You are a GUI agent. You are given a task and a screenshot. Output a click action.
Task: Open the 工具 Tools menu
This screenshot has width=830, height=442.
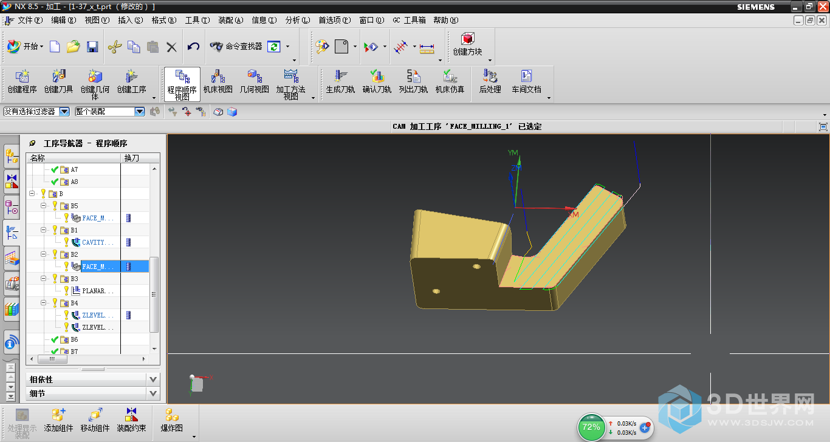[x=197, y=20]
